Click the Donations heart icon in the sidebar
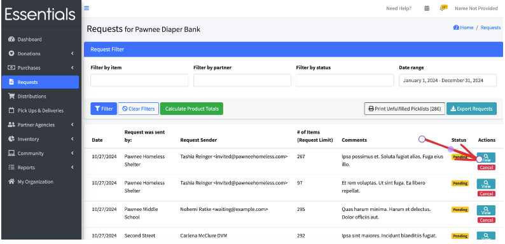 pyautogui.click(x=11, y=53)
